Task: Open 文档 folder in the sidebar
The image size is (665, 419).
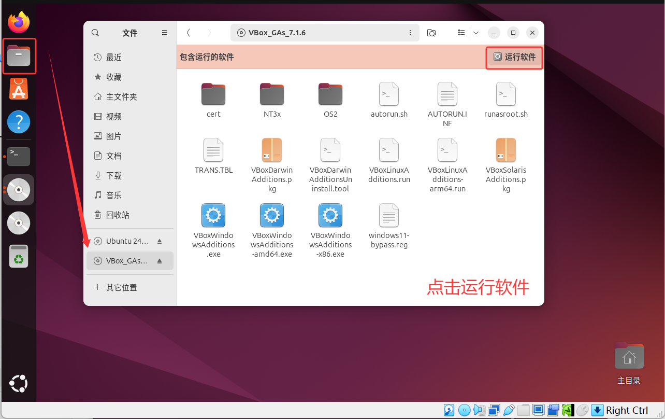Action: coord(129,156)
